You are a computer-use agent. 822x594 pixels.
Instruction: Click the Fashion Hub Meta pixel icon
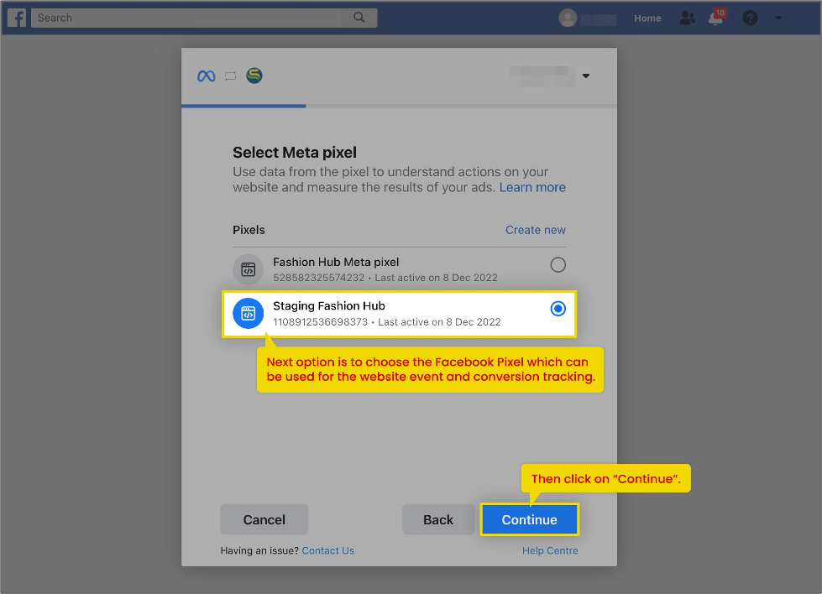248,269
